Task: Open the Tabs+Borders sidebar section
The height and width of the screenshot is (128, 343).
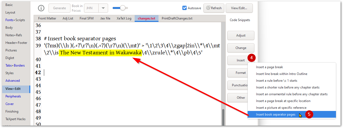Action: 15,65
